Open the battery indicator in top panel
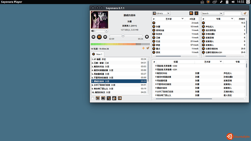 coord(227,2)
